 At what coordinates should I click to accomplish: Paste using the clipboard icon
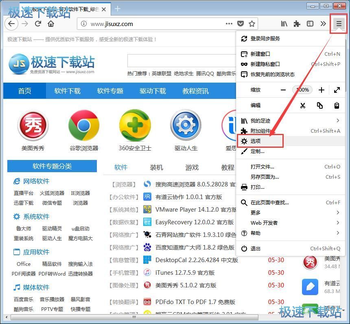click(x=337, y=105)
